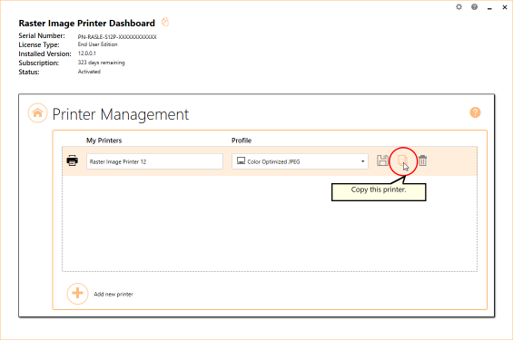Click Profile column header
The height and width of the screenshot is (340, 513).
pyautogui.click(x=242, y=141)
